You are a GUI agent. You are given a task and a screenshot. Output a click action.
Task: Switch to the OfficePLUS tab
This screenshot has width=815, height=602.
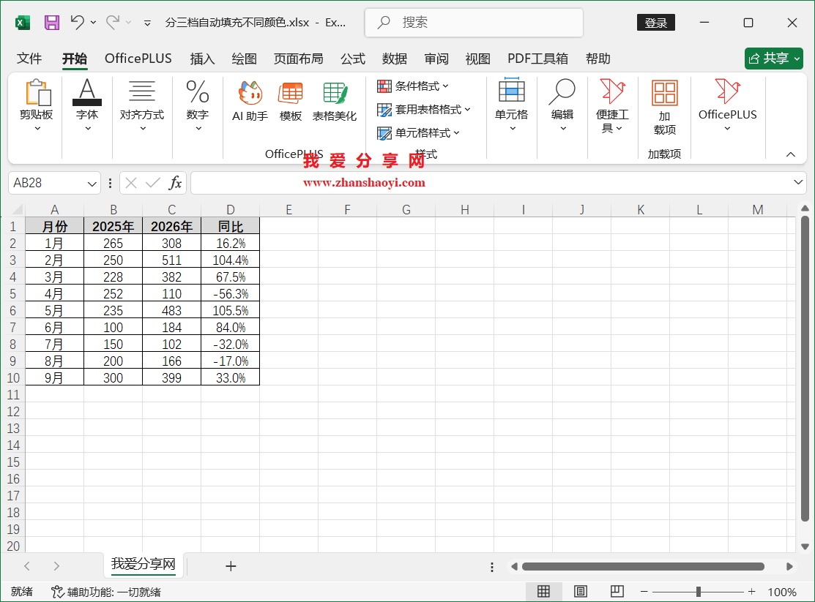[138, 59]
